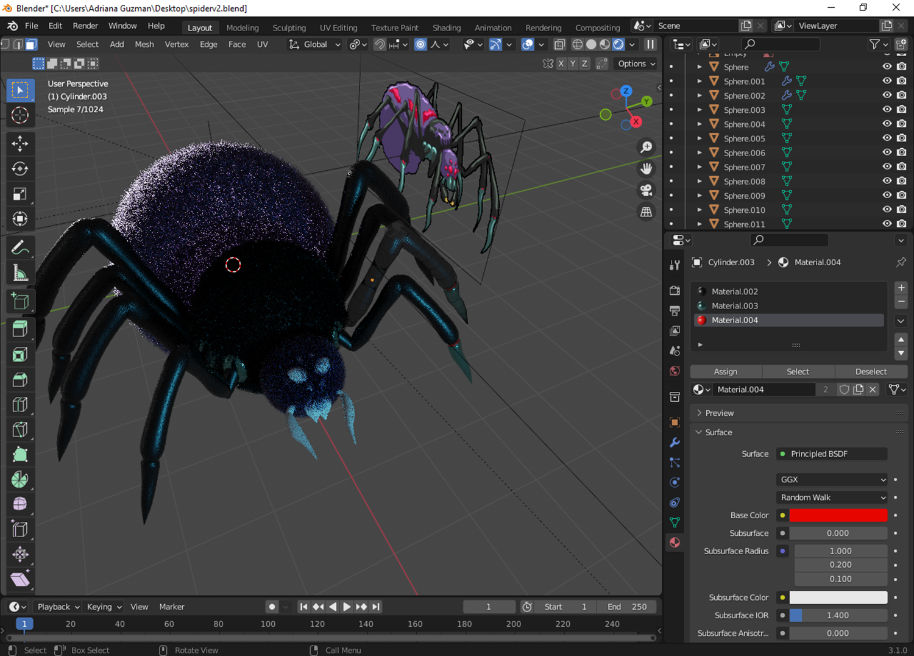Select the Loop Cut tool
Image resolution: width=914 pixels, height=656 pixels.
(x=19, y=404)
